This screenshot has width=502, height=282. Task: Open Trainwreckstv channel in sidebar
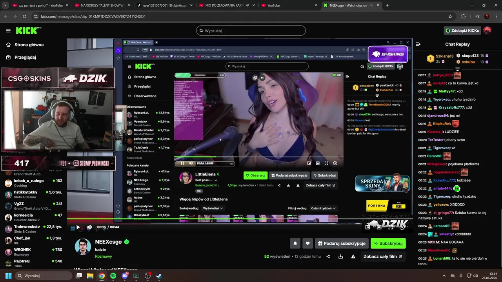[x=33, y=229]
